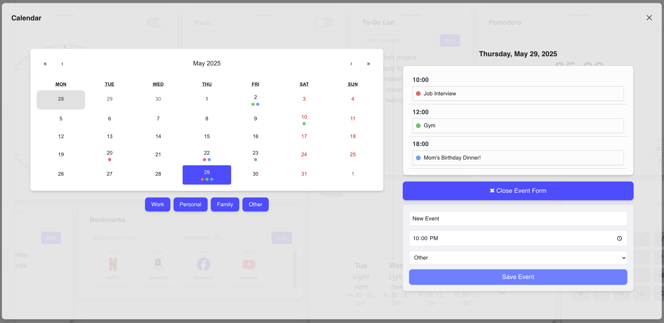Click Close Event Form button
This screenshot has height=323, width=664.
tap(518, 191)
